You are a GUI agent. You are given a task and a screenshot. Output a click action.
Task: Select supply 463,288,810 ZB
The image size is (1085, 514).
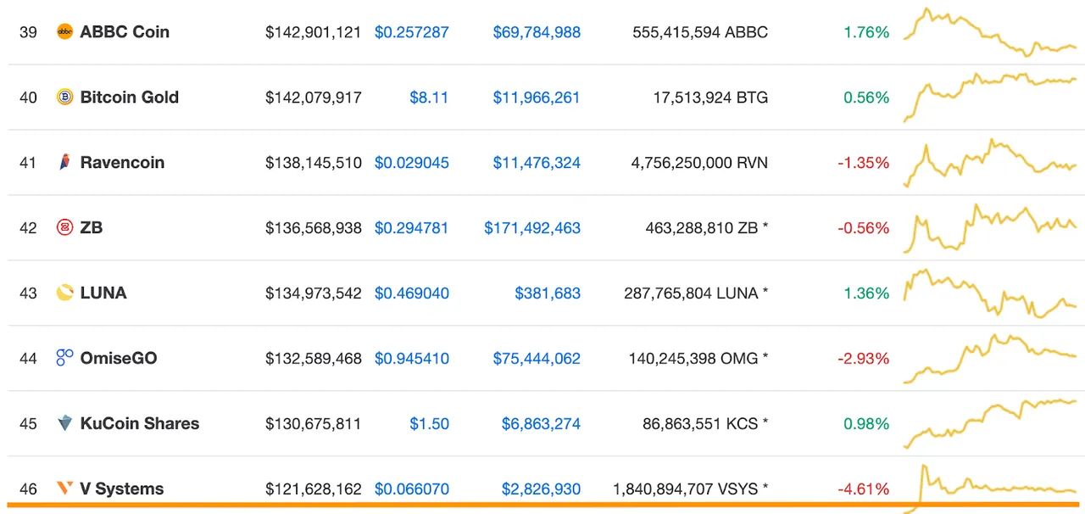707,228
